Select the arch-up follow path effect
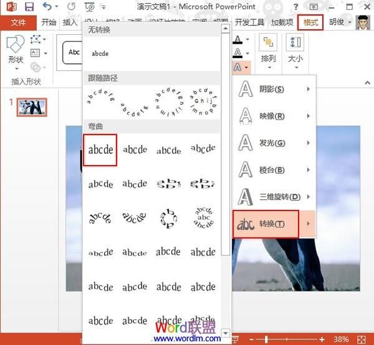The height and width of the screenshot is (345, 374). click(x=100, y=97)
